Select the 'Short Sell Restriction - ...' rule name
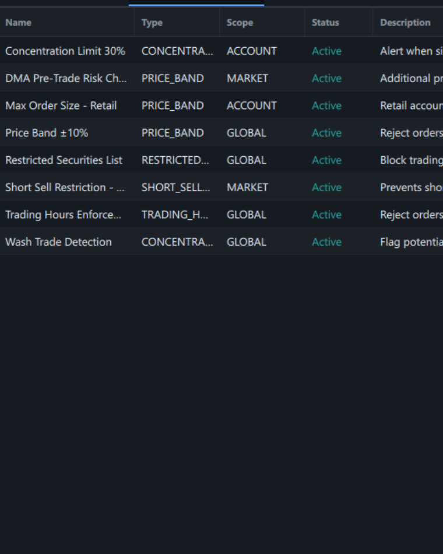 pyautogui.click(x=65, y=187)
